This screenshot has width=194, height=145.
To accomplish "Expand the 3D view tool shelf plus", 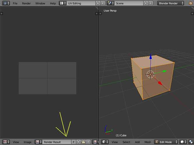I will [100, 13].
